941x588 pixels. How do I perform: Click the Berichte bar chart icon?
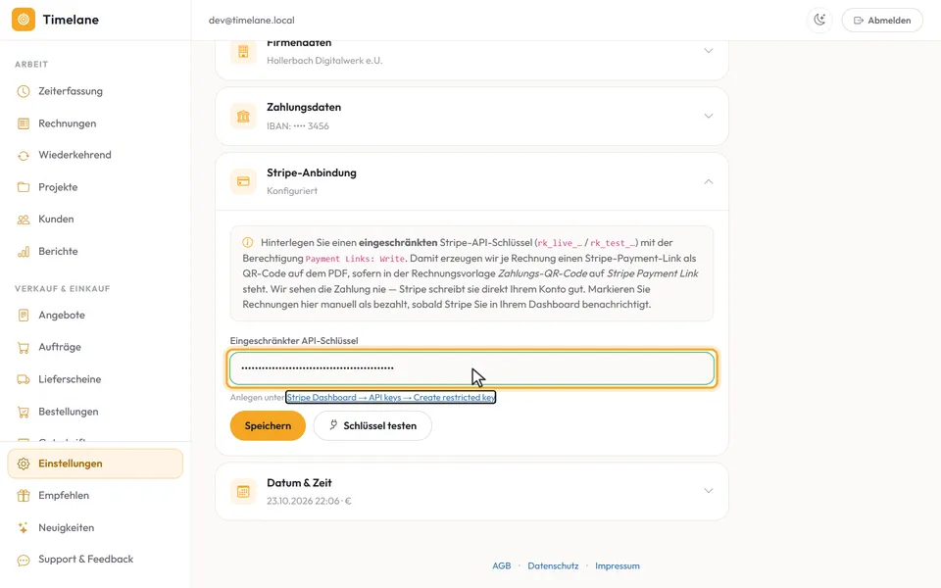point(24,252)
